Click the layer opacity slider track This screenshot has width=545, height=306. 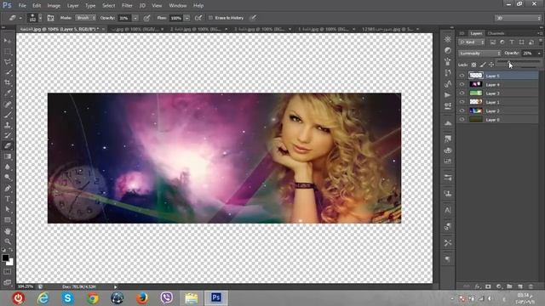tap(518, 61)
